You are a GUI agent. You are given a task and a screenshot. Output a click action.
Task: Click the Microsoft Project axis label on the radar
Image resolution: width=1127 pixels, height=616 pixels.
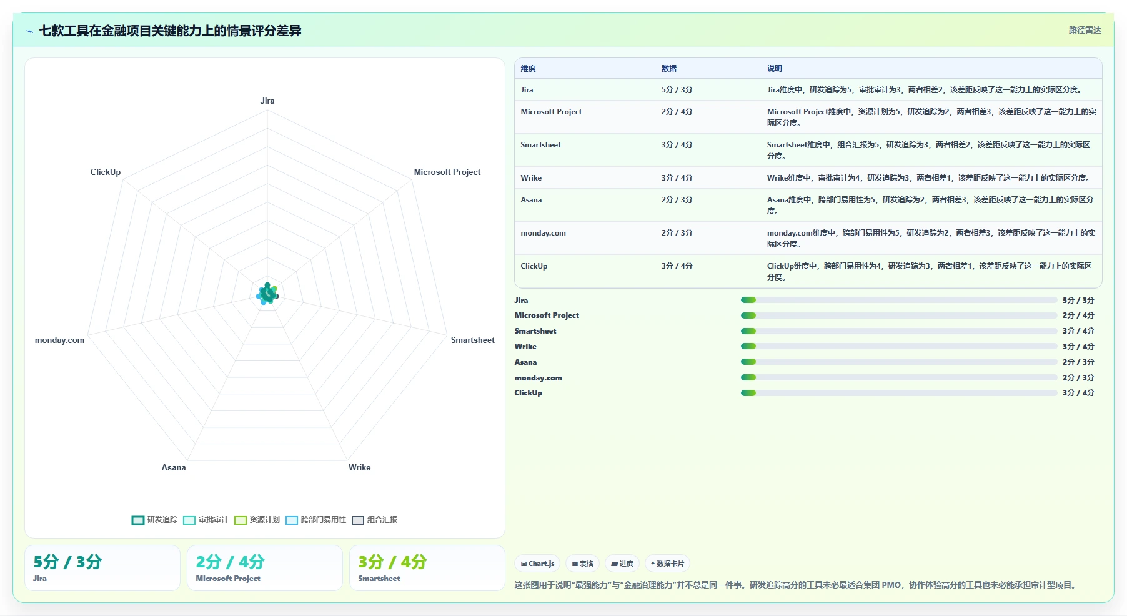pos(447,172)
